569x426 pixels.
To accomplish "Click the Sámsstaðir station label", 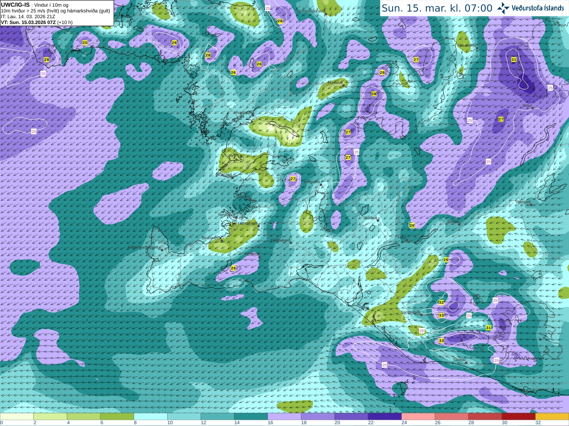I will pyautogui.click(x=410, y=312).
